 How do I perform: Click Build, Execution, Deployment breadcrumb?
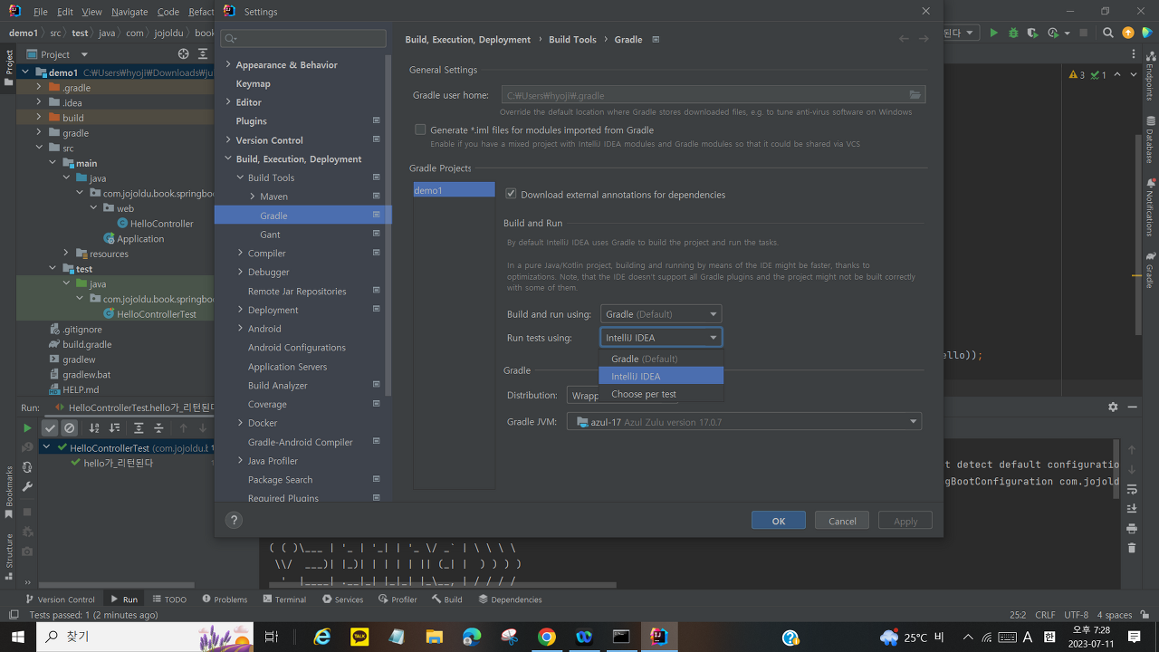[x=468, y=40]
